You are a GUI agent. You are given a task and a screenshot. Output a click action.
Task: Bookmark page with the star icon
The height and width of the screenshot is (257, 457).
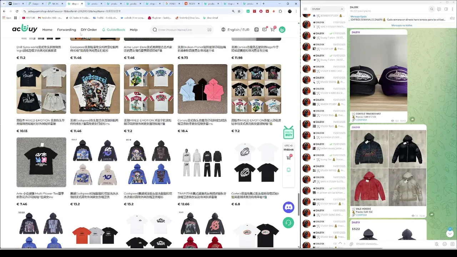click(x=239, y=11)
